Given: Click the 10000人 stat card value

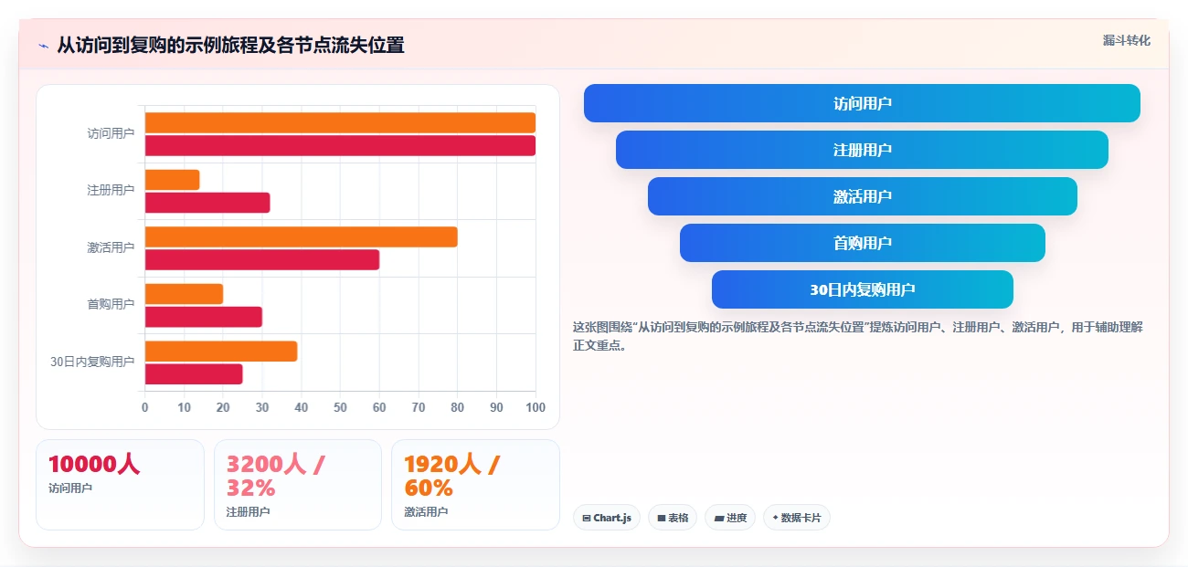Looking at the screenshot, I should click(x=94, y=464).
